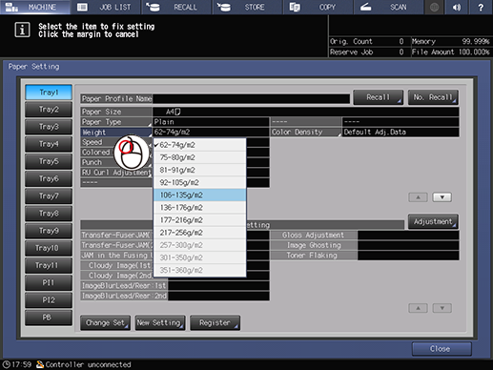Screen dimensions: 493x370
Task: Select Tray11 in the tray list
Action: 49,265
